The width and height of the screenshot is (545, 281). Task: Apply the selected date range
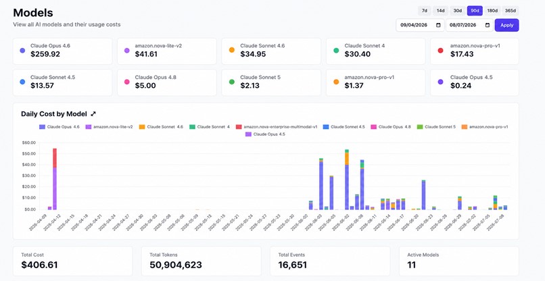506,25
